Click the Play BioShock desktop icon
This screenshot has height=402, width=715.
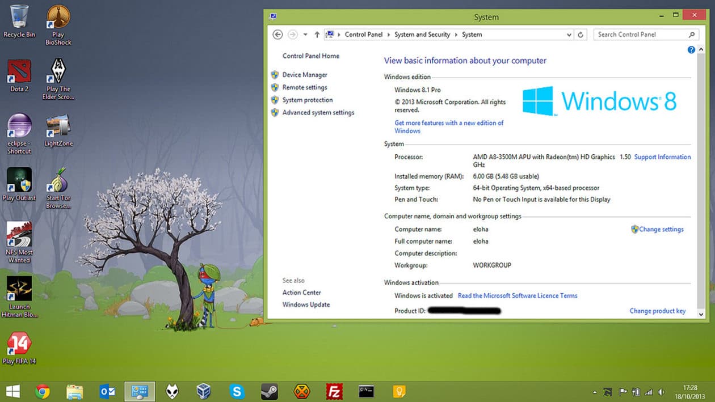pyautogui.click(x=58, y=19)
